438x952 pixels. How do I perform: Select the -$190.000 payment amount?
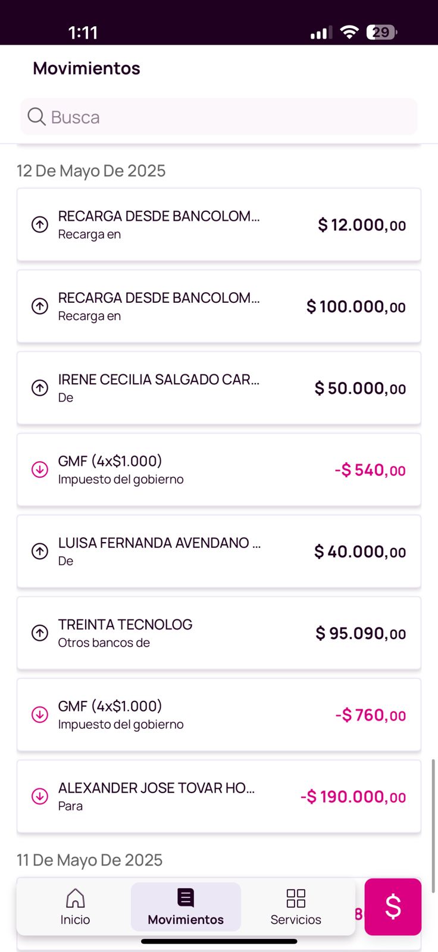pos(353,797)
